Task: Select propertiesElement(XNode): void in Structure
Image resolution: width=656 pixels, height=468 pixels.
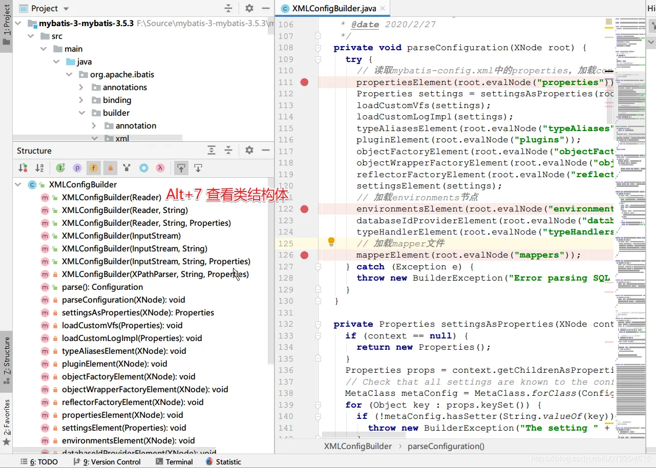Action: [x=122, y=415]
